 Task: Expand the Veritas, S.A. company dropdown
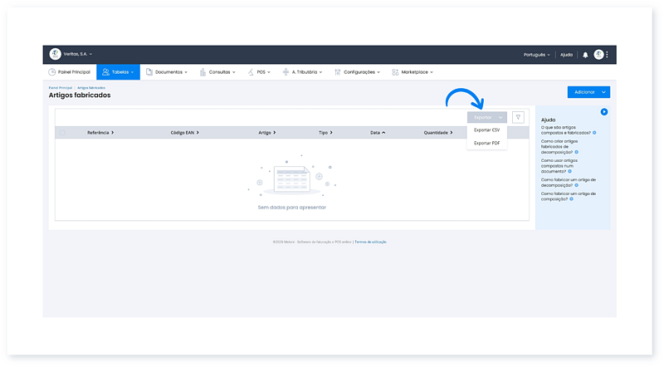[x=77, y=54]
